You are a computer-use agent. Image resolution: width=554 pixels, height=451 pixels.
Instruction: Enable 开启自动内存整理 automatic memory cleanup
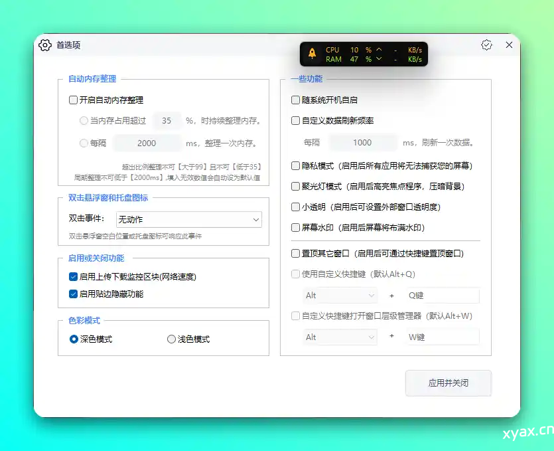click(x=73, y=100)
